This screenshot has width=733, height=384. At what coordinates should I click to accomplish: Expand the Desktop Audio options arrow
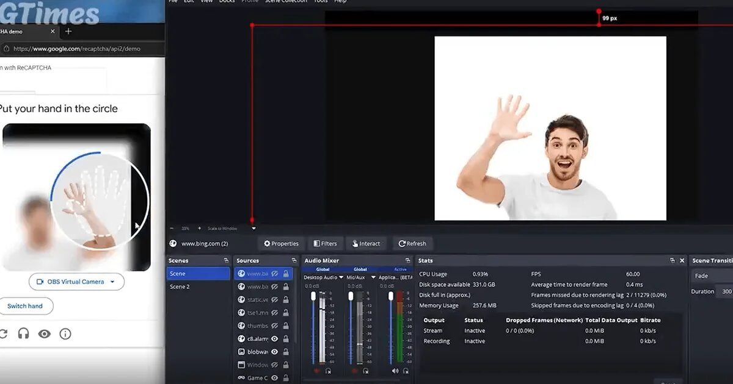point(341,277)
